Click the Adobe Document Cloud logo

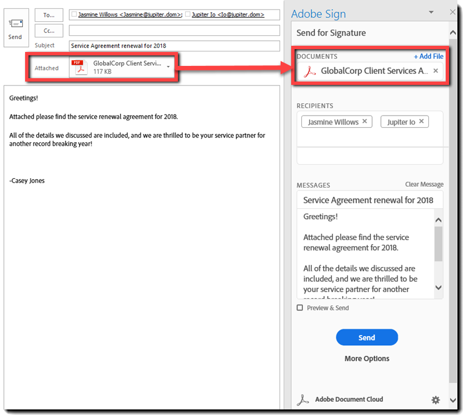tap(303, 399)
